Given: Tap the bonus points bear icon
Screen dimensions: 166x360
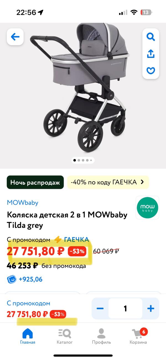Looking at the screenshot, I should (12, 279).
